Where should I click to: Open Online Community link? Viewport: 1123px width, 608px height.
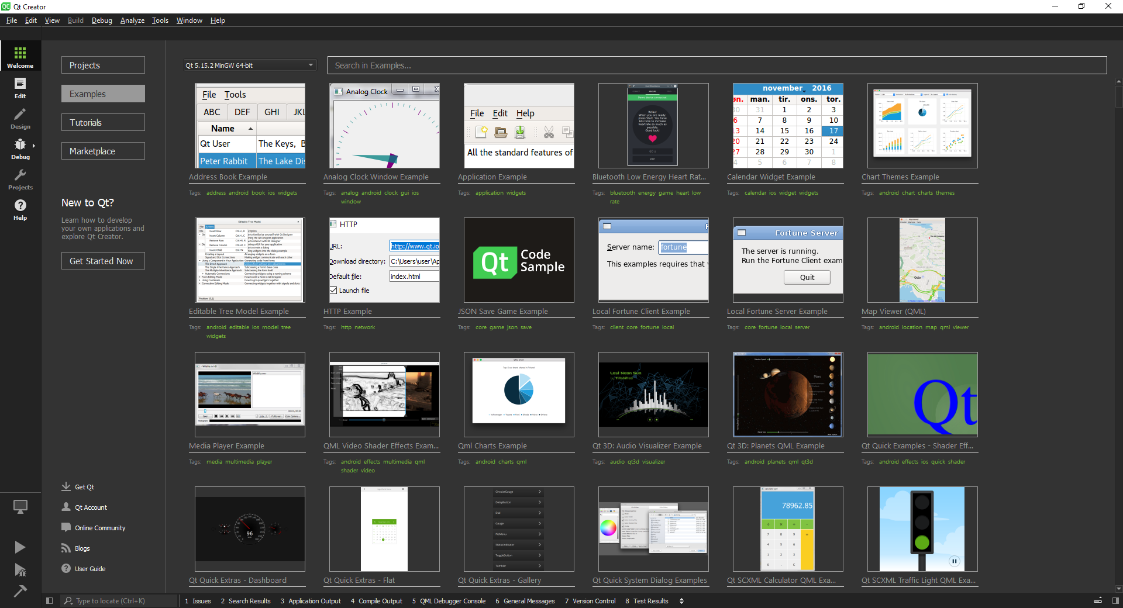[x=94, y=527]
